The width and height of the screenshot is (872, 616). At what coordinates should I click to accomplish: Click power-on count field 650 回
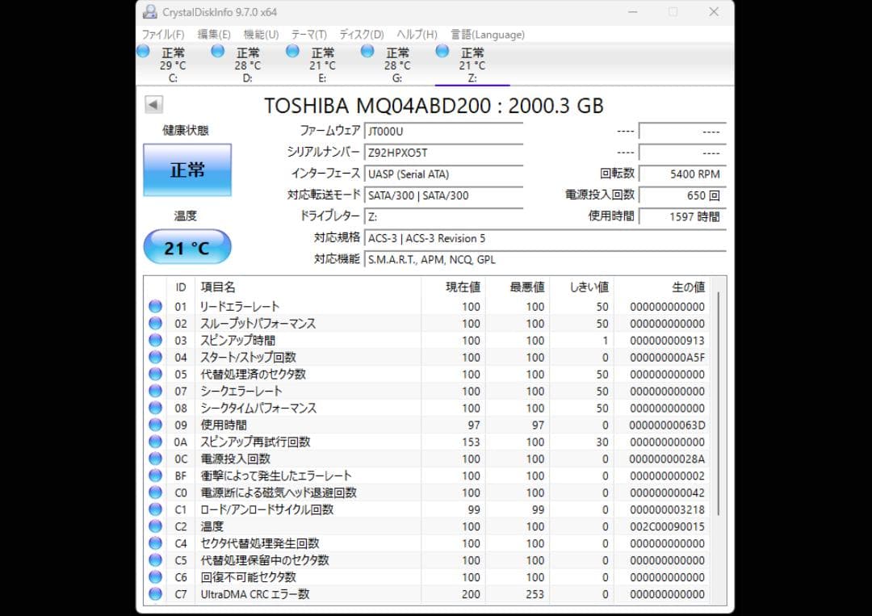tap(683, 195)
